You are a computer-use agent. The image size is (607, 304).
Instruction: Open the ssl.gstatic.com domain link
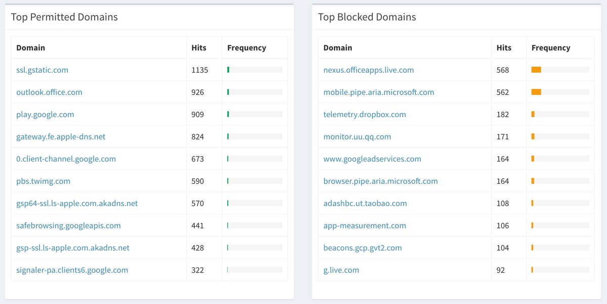tap(42, 70)
